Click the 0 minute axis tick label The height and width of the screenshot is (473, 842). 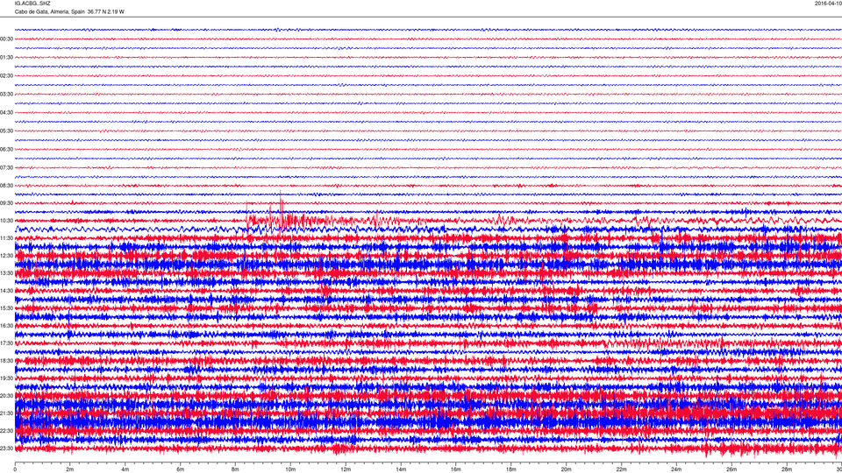pyautogui.click(x=15, y=469)
